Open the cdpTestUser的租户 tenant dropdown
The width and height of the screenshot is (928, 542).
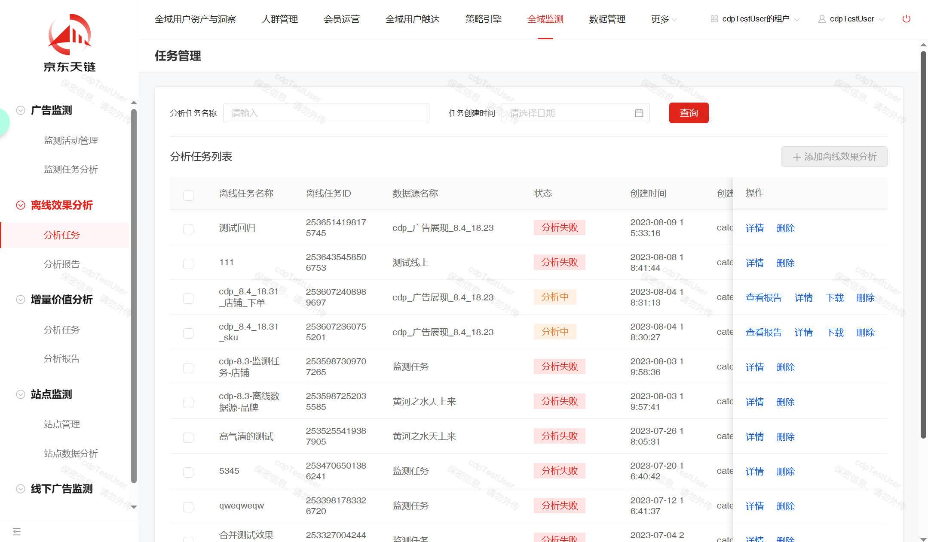click(755, 19)
